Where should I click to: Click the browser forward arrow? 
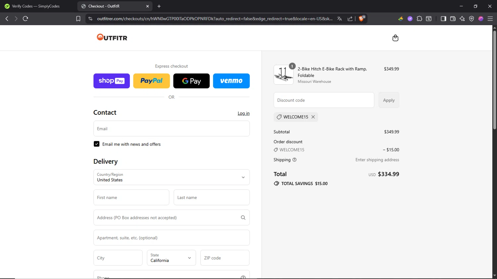16,19
